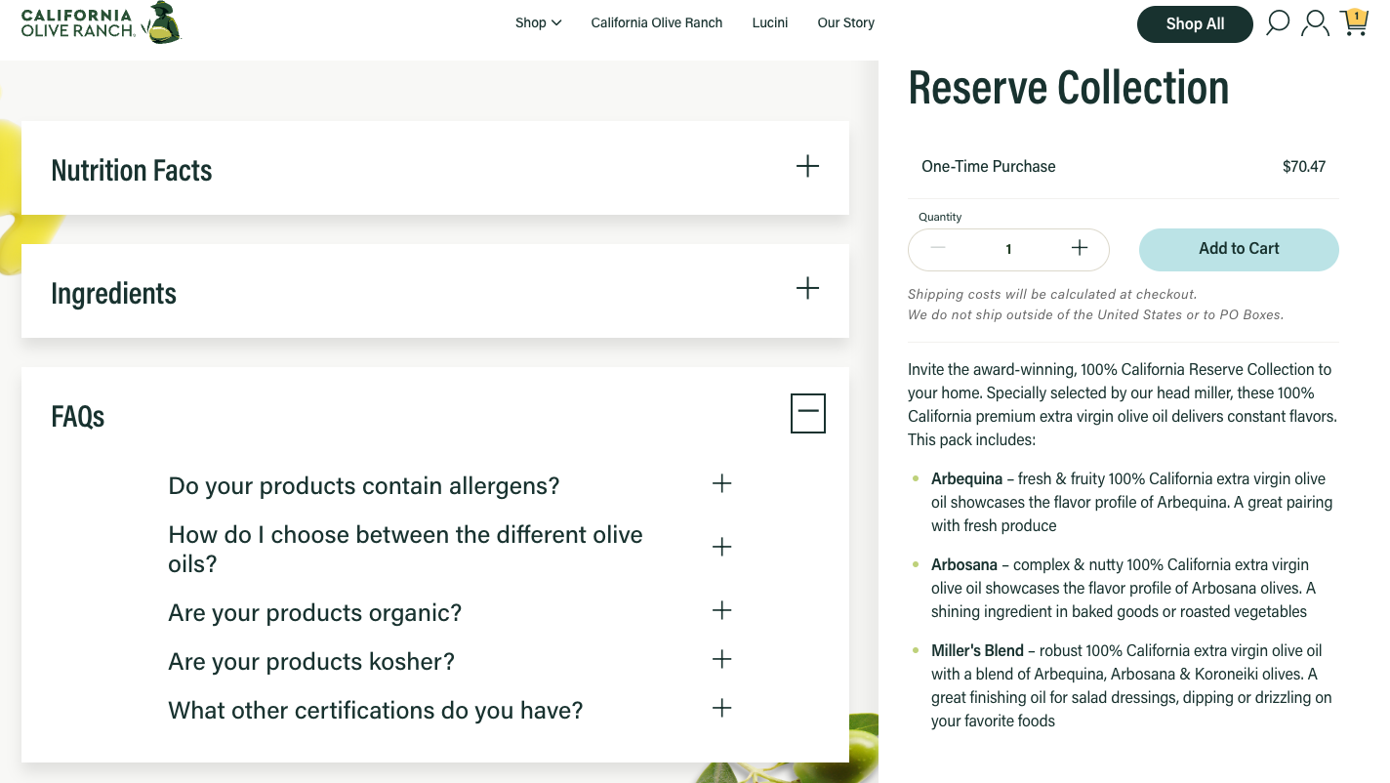Screen dimensions: 1390x783
Task: Expand 'Are your products organic?' plus icon
Action: coord(721,611)
